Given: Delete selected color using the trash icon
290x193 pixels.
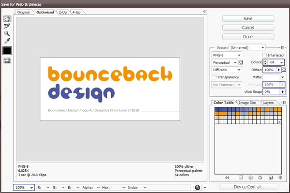Looking at the screenshot, I should point(280,178).
